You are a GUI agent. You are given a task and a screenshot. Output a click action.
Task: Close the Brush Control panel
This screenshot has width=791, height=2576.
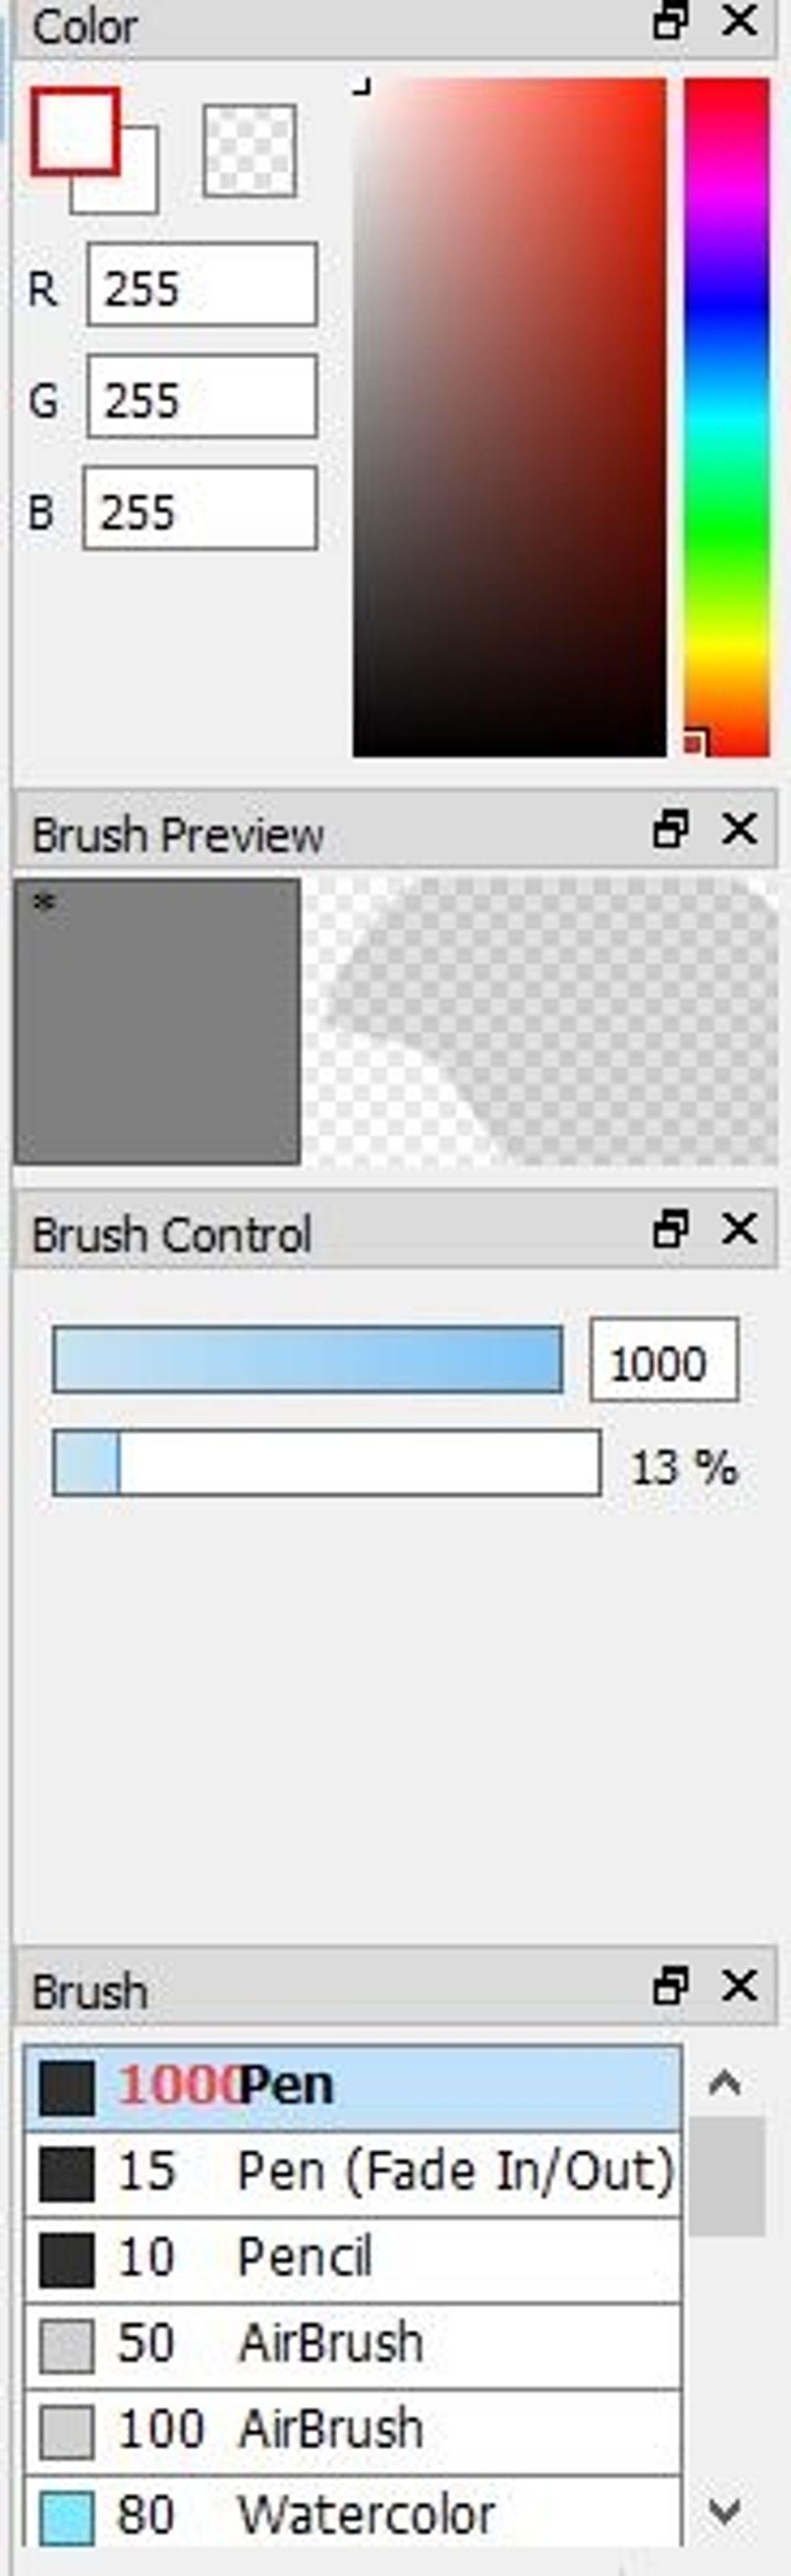739,1229
